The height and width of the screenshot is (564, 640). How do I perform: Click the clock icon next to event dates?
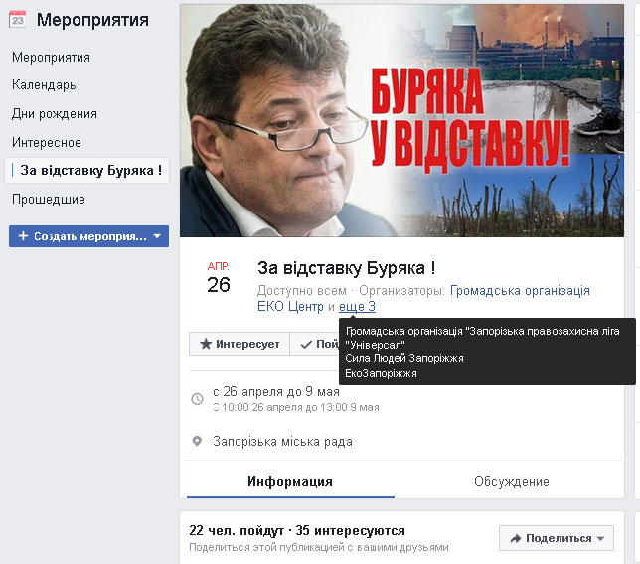point(197,399)
